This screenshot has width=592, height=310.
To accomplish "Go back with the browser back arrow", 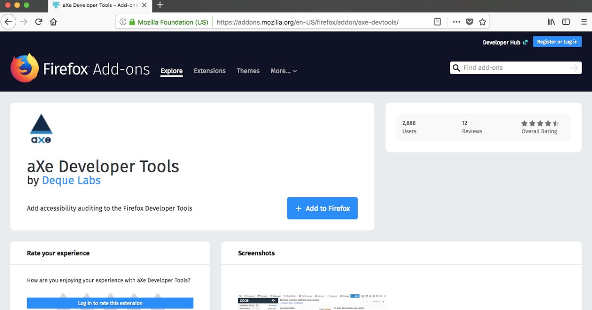I will 8,22.
